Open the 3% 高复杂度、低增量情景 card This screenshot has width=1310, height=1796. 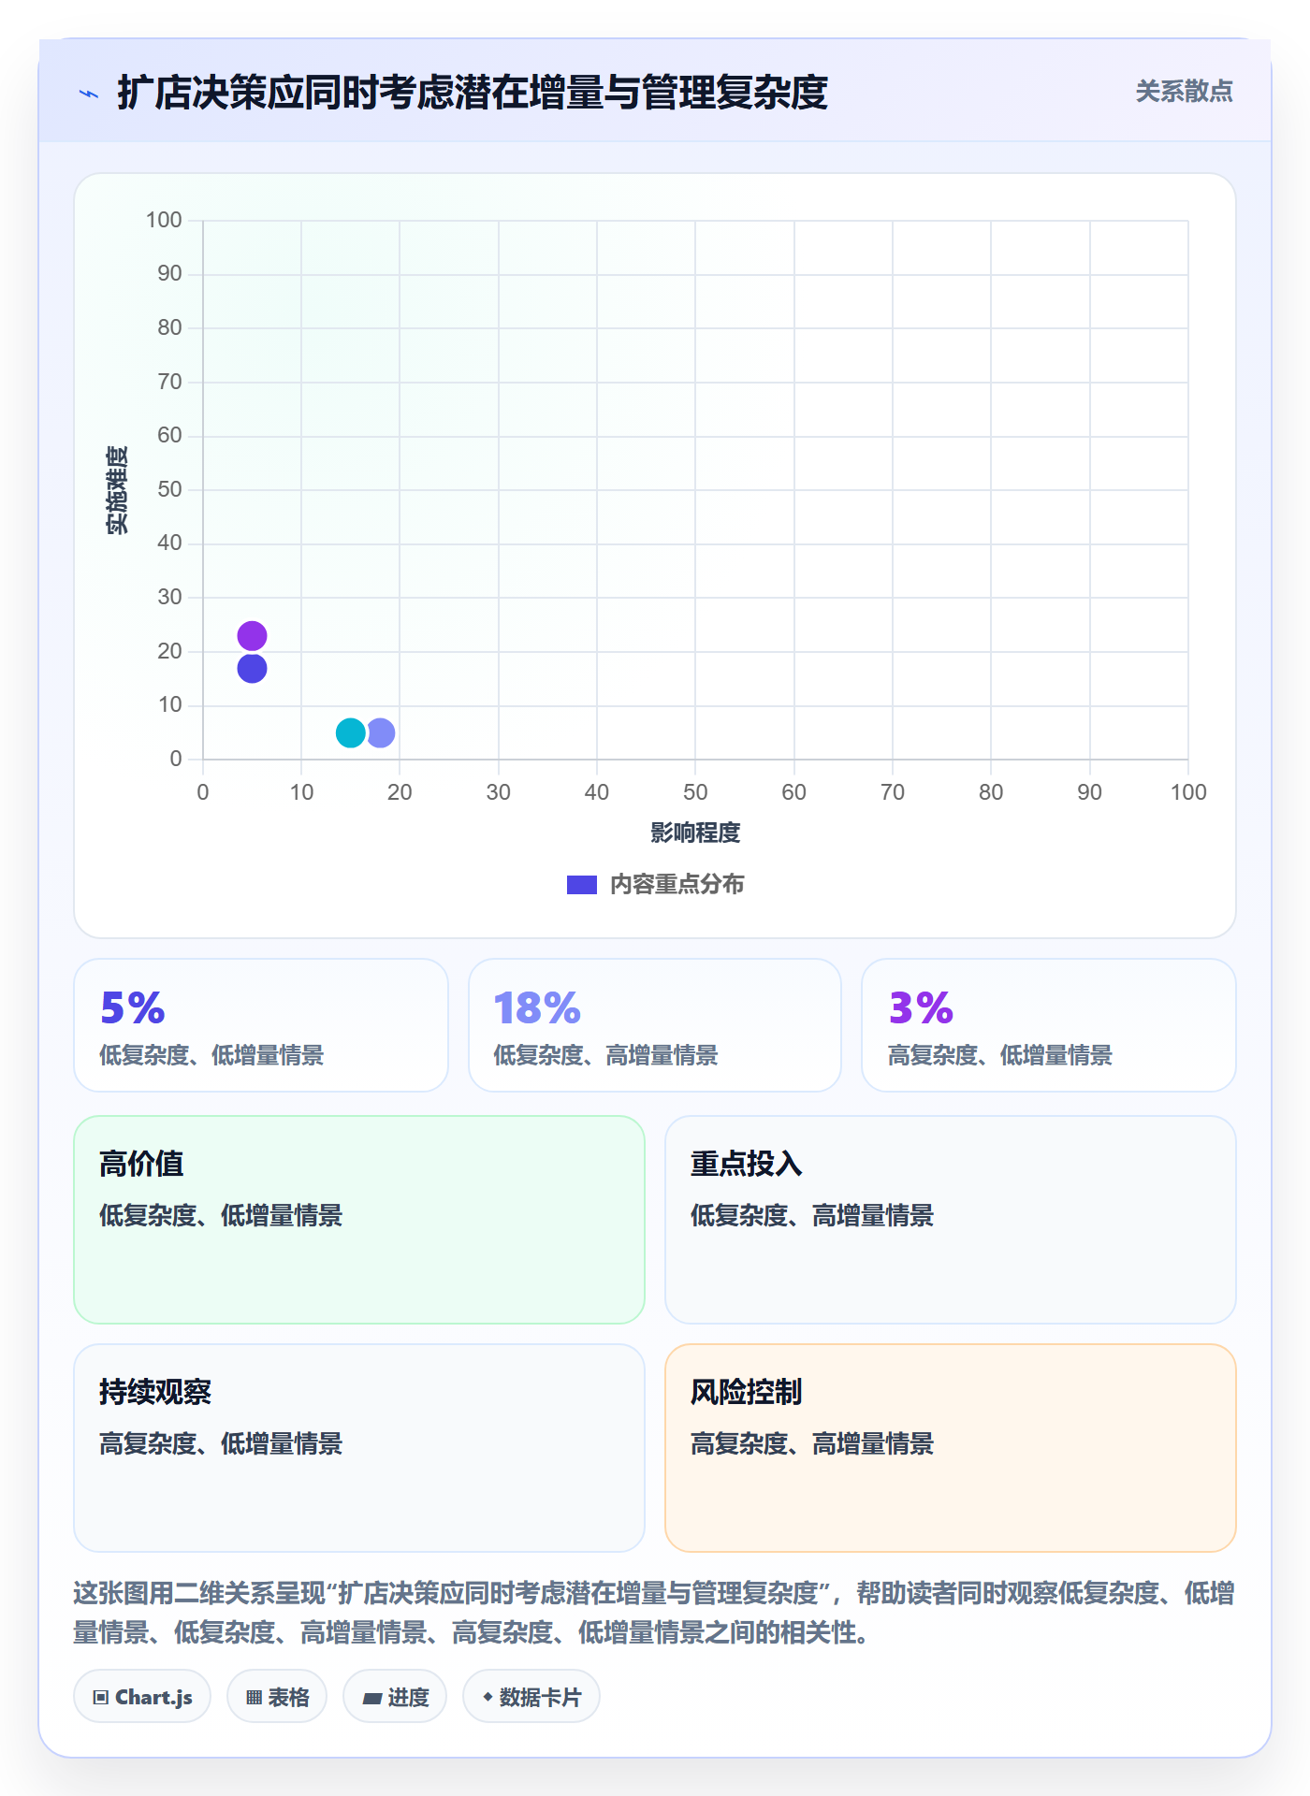click(x=1049, y=1025)
